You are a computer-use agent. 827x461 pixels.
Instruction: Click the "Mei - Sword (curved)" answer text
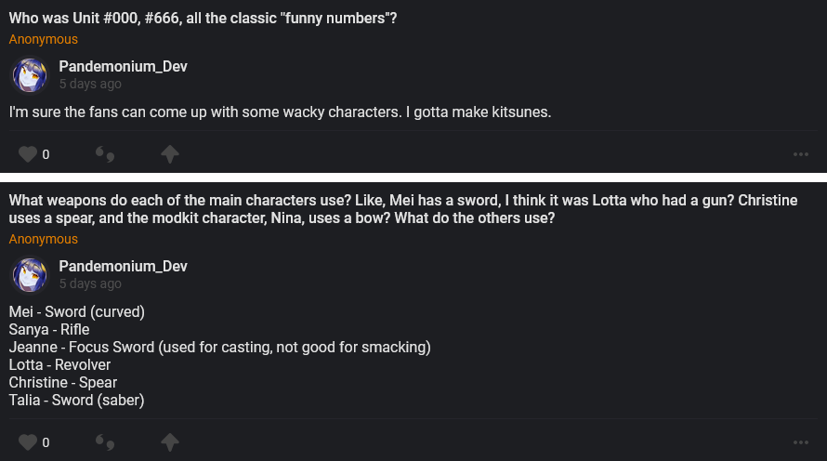tap(77, 312)
